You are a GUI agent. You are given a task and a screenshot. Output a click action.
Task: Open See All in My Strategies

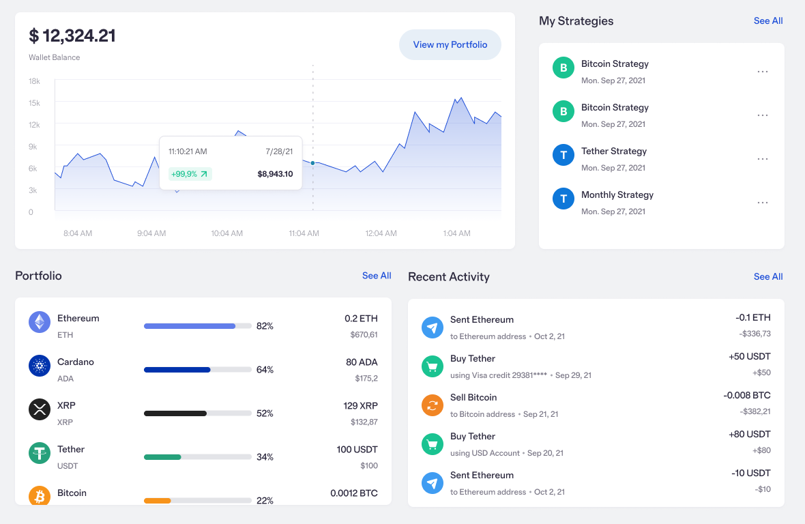click(767, 21)
